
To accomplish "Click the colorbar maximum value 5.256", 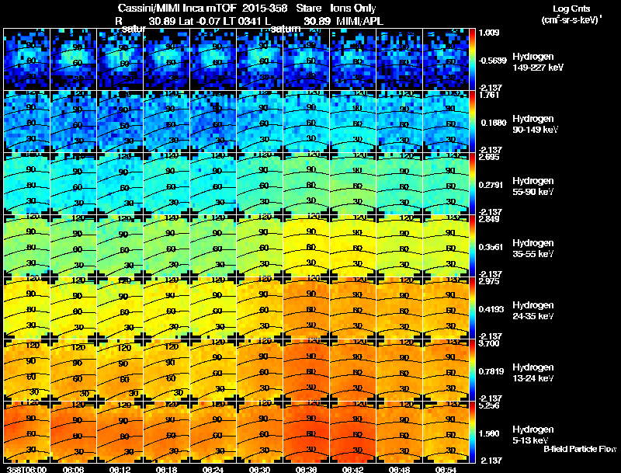I will click(489, 405).
